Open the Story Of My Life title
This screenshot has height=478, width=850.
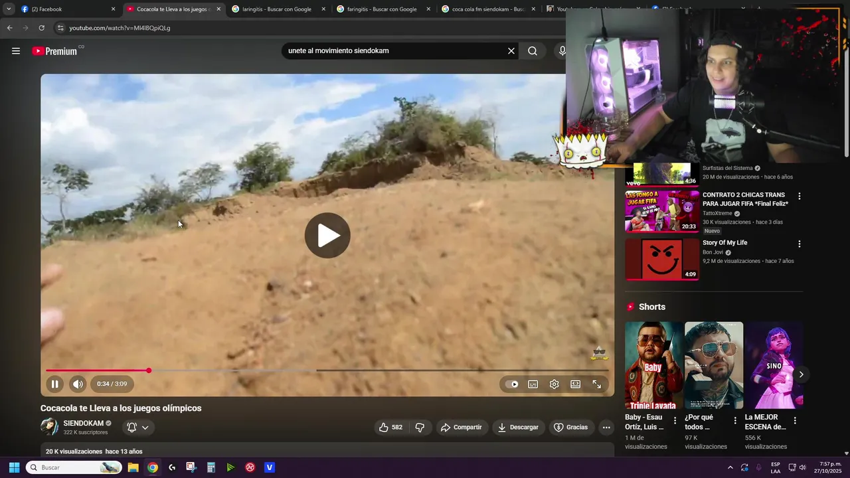725,243
